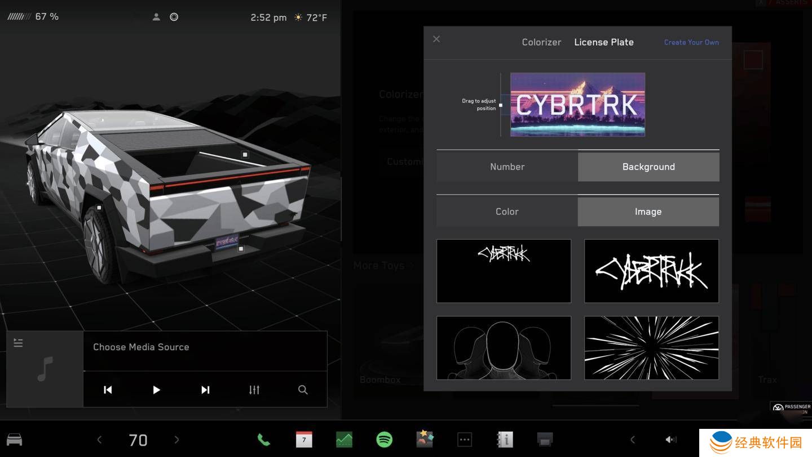Image resolution: width=812 pixels, height=457 pixels.
Task: Switch to the Colorizer tab
Action: [541, 42]
